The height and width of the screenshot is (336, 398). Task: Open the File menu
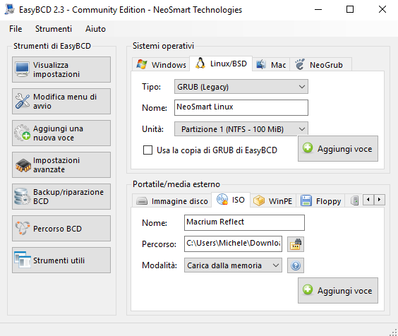tap(16, 29)
